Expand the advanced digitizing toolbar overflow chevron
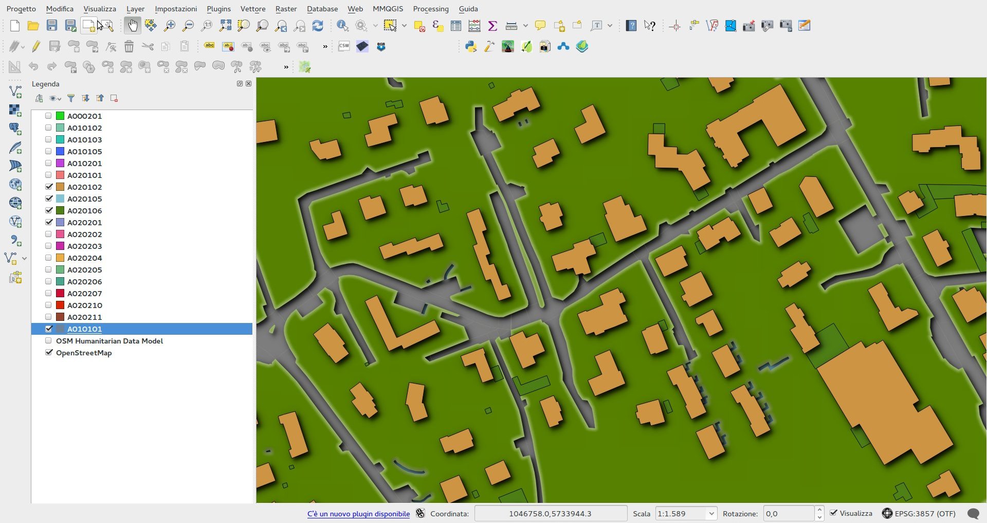 tap(286, 67)
